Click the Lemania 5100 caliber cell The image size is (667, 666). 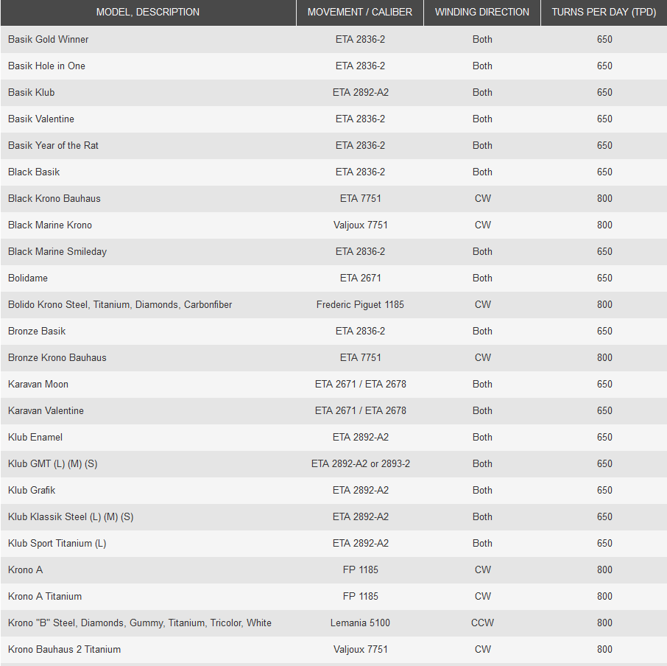click(x=360, y=623)
